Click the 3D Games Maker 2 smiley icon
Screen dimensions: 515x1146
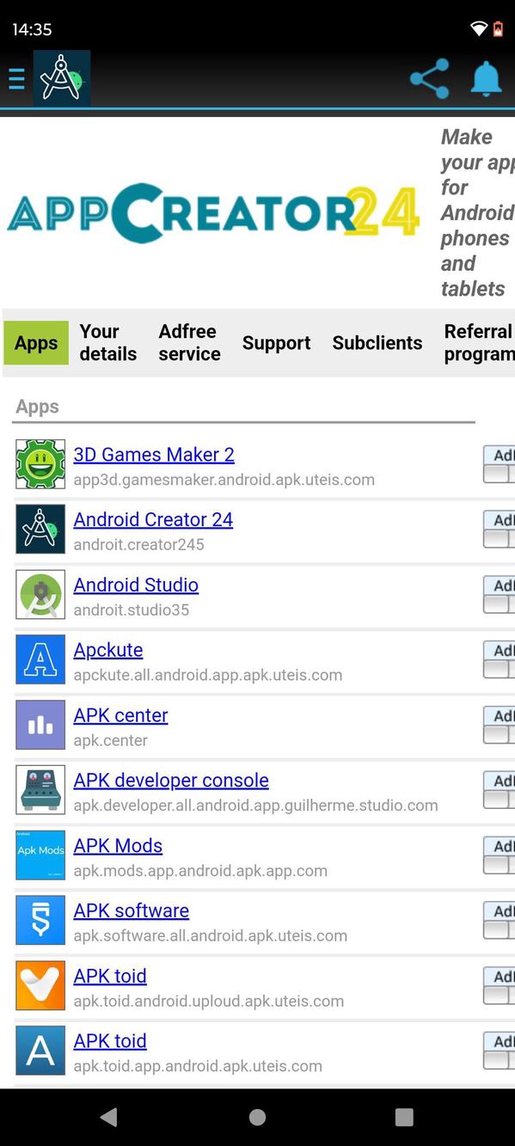40,464
